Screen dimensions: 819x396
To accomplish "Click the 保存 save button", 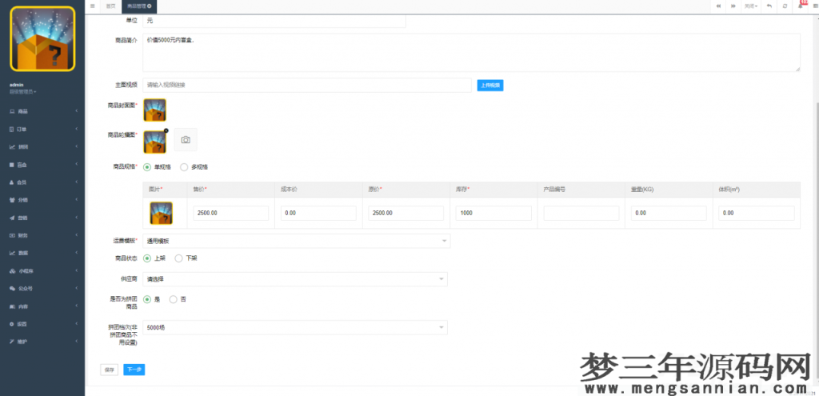I will pos(109,370).
